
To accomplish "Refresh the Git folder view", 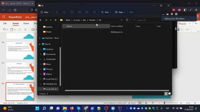I will click(x=127, y=20).
